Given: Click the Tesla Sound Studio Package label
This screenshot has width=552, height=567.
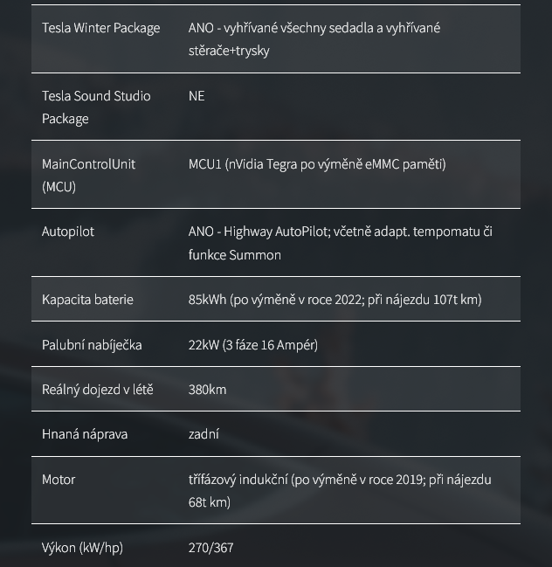Looking at the screenshot, I should [96, 107].
